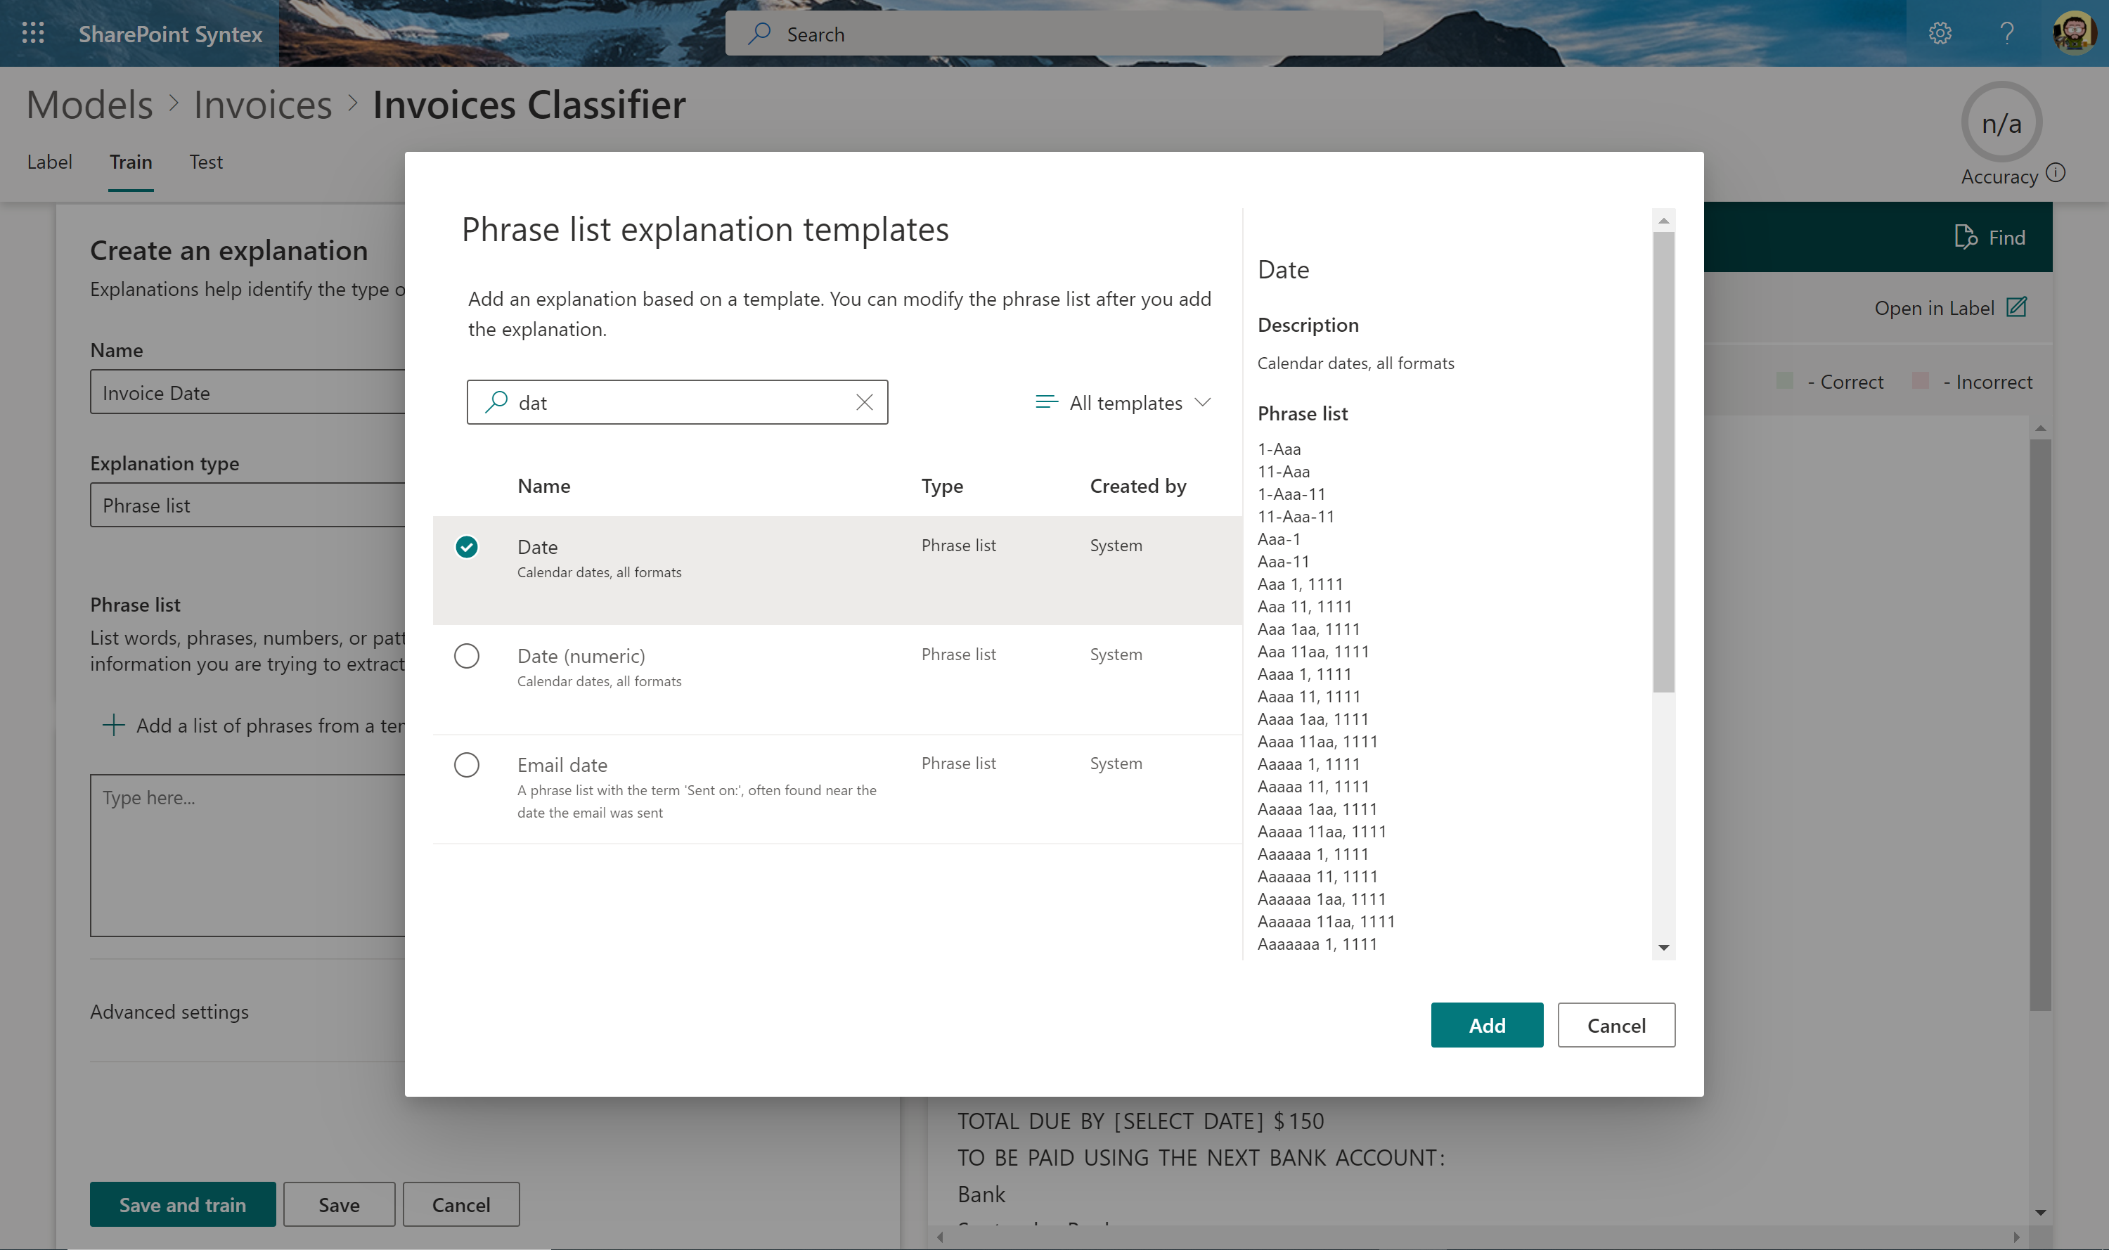This screenshot has width=2109, height=1250.
Task: Select the Date (numeric) template radio button
Action: pos(467,656)
